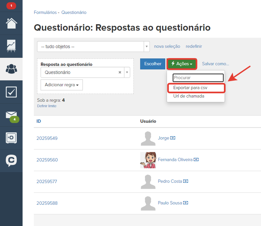Expand the "tudo objetos" dropdown
261x226 pixels.
click(147, 46)
